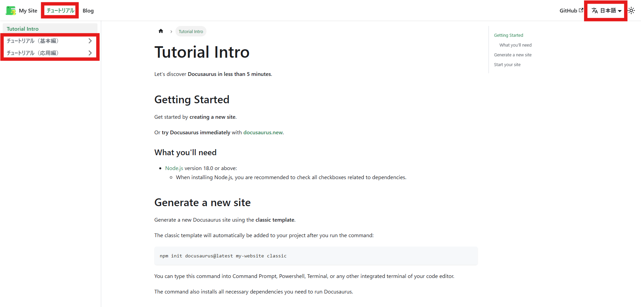Expand チュートリアル（応用編）chevron

tap(90, 53)
